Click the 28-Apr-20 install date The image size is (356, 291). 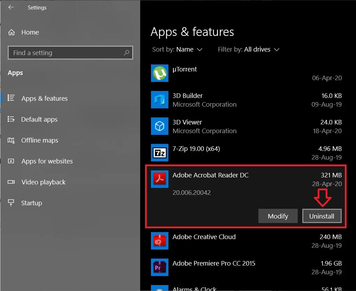point(327,184)
